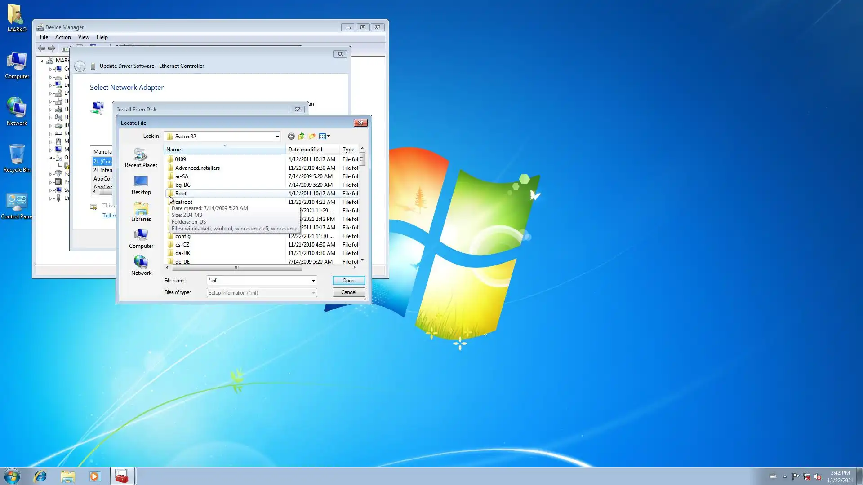This screenshot has width=863, height=485.
Task: Choose Computer in the places bar
Action: tap(141, 239)
